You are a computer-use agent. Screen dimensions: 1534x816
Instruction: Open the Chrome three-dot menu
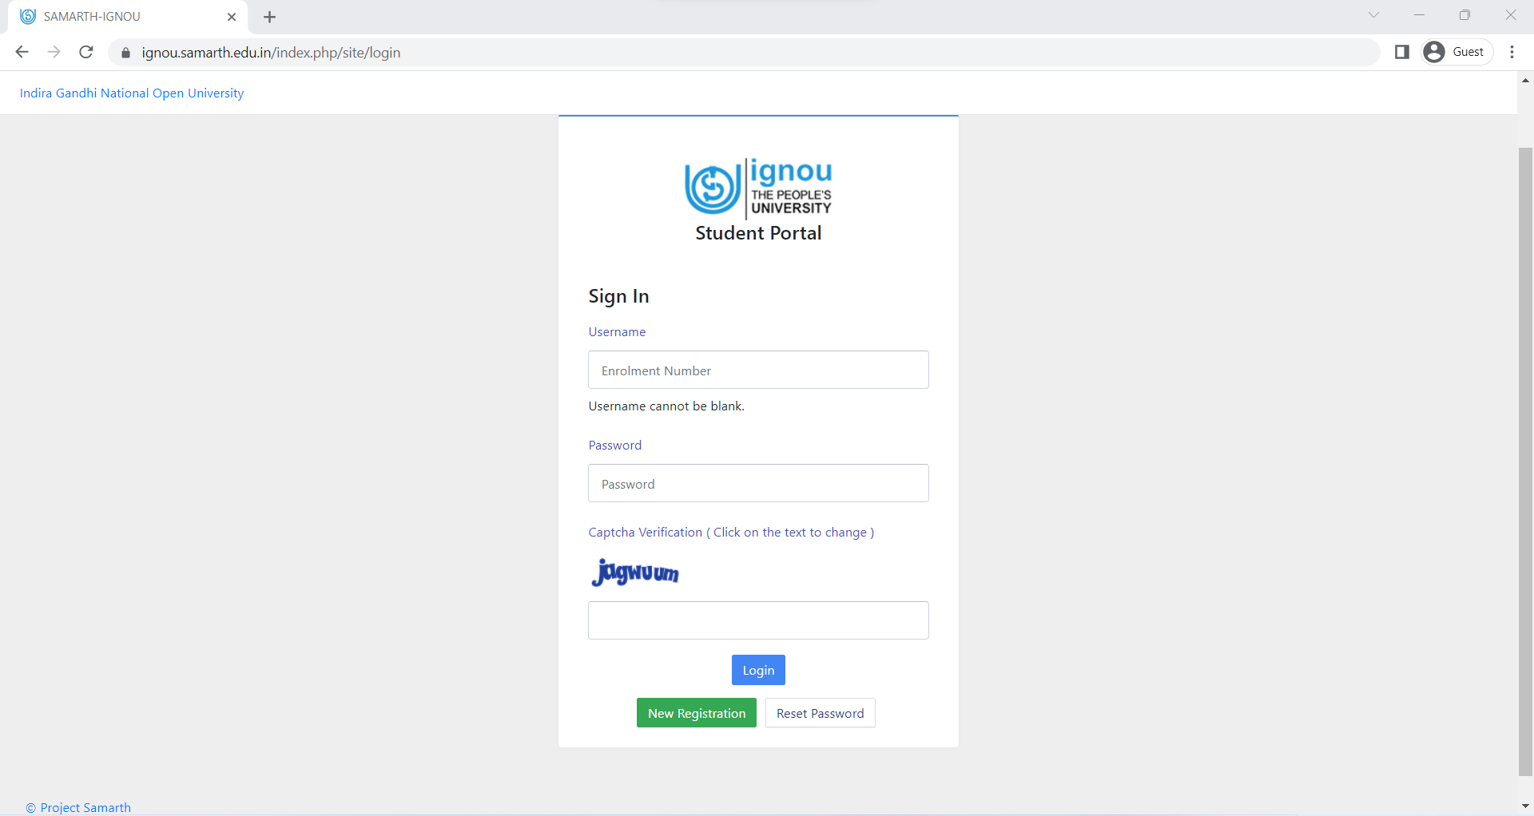coord(1512,52)
